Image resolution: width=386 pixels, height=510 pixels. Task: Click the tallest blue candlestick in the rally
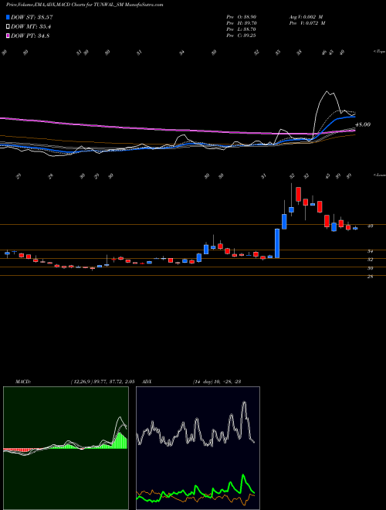(x=277, y=243)
